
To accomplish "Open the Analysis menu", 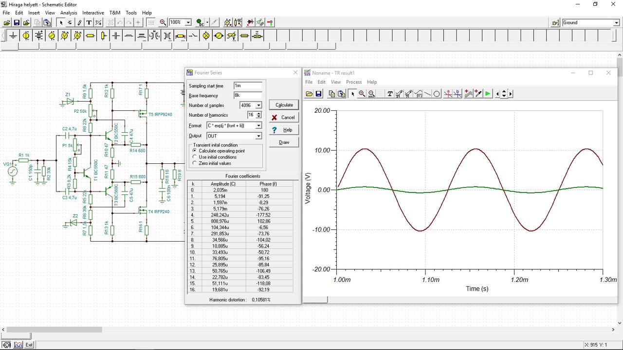I will [69, 13].
